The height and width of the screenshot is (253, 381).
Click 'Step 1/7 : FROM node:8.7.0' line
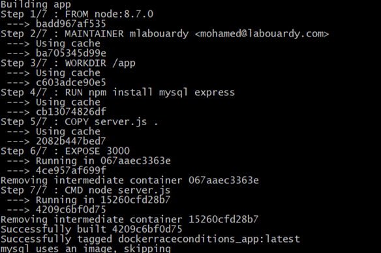coord(77,14)
